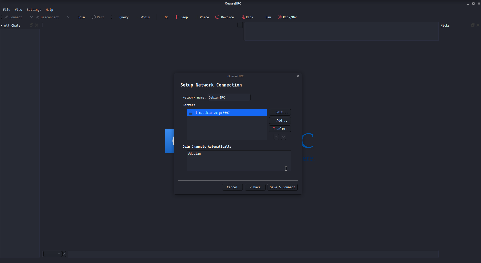Click the topic bar at the top

[x=342, y=31]
